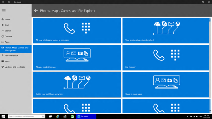212x119 pixels.
Task: Open the Start section
Action: [16, 25]
